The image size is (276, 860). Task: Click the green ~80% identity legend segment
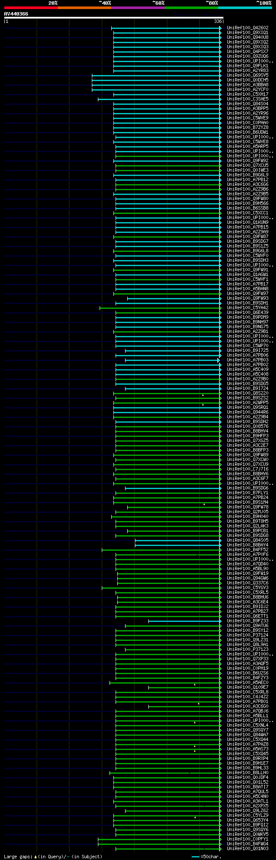191,8
